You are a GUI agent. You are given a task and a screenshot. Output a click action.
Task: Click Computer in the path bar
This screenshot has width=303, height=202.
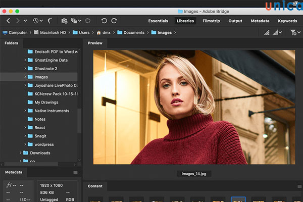click(x=15, y=33)
